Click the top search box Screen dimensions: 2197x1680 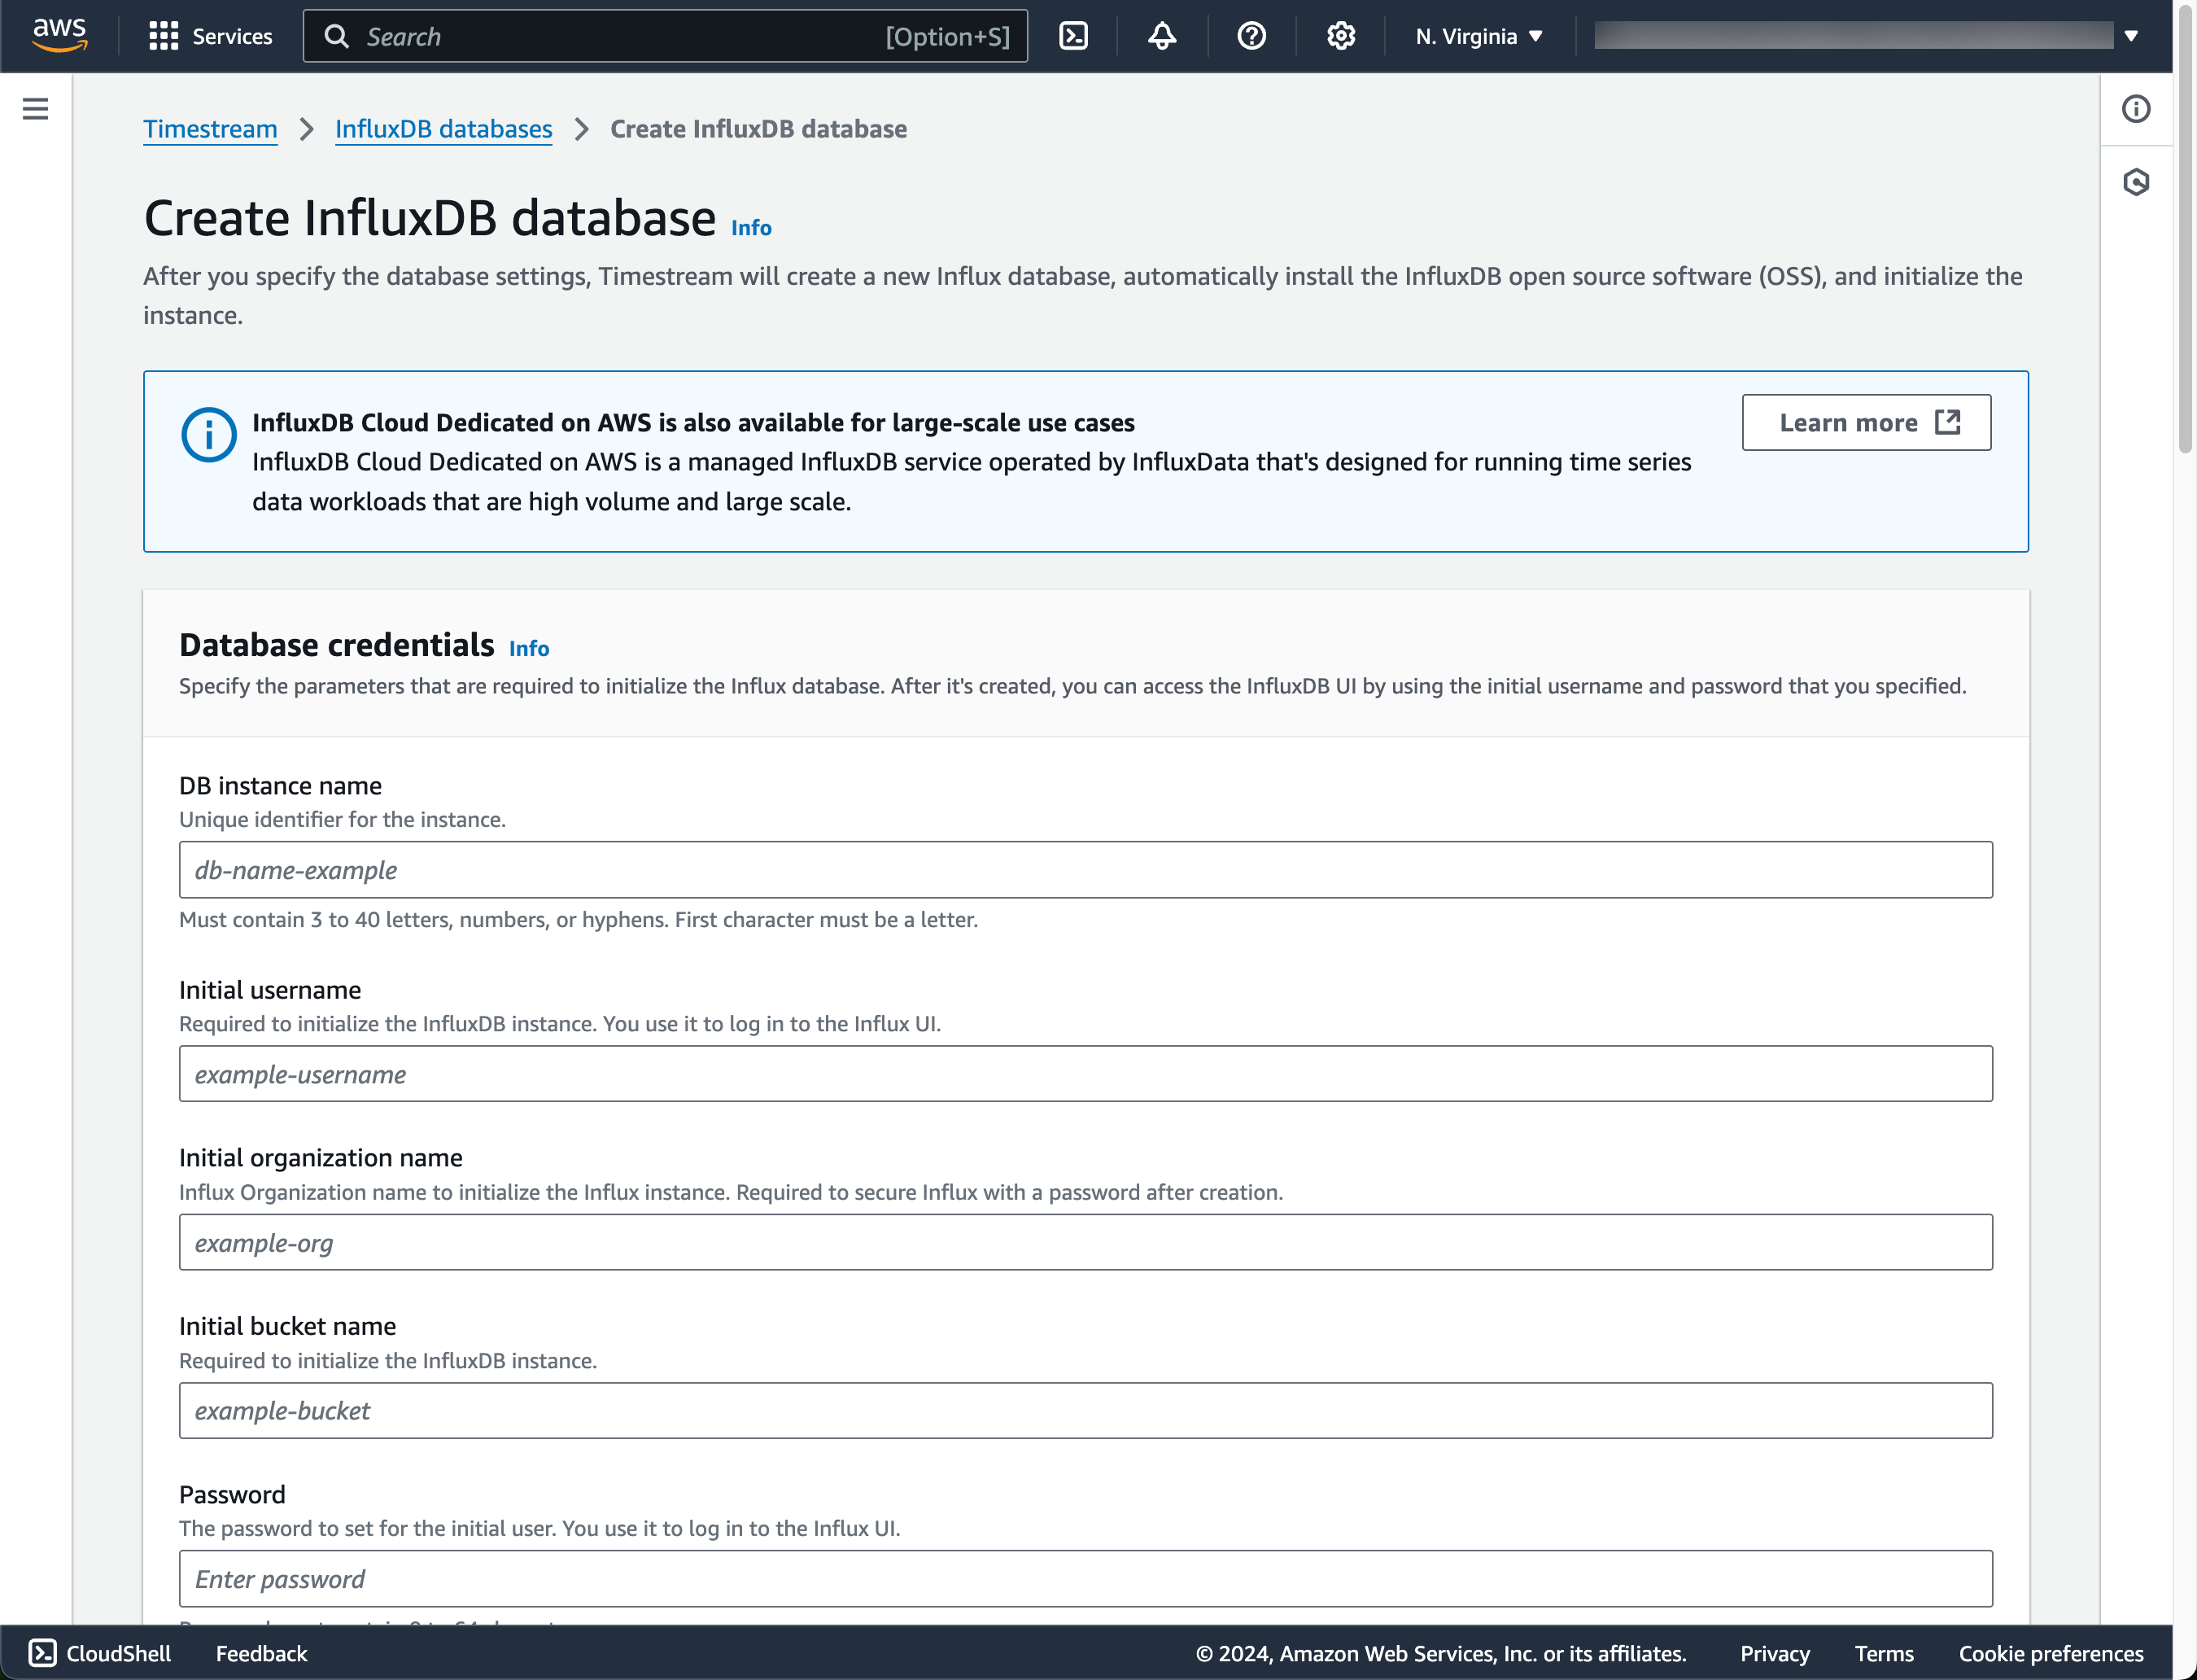click(665, 36)
